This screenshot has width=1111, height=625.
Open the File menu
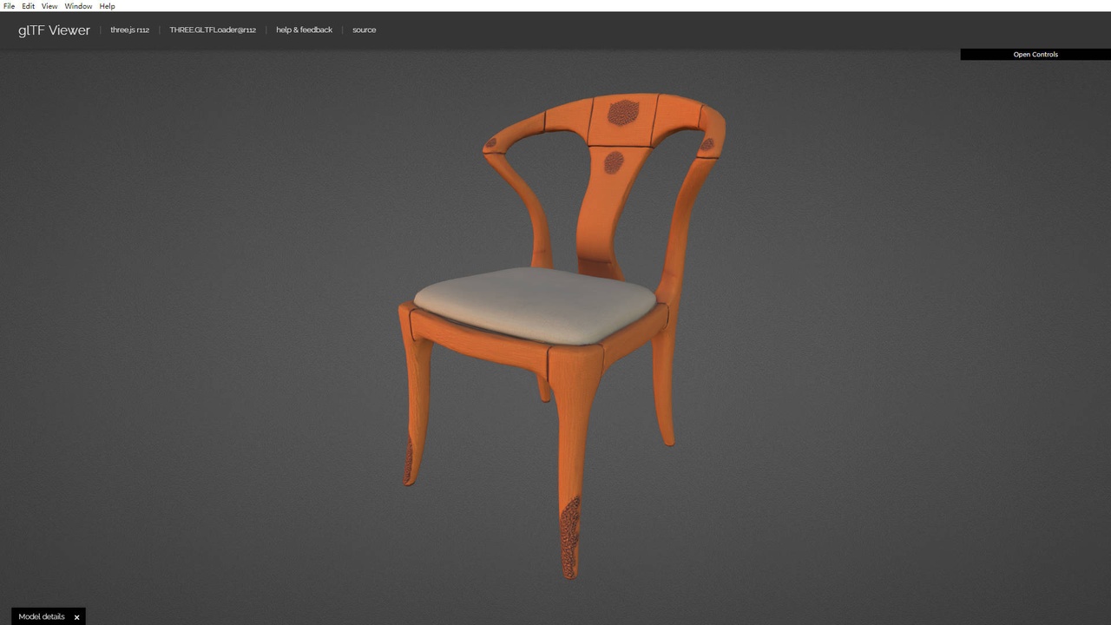9,6
